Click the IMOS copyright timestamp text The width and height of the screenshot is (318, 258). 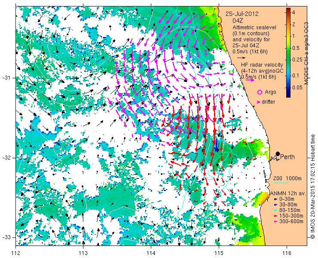click(312, 187)
